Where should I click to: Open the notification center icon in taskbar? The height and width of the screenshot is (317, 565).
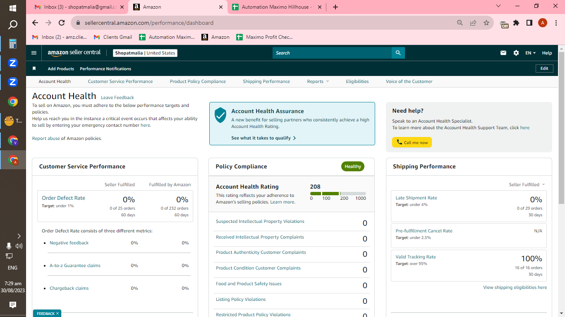[13, 305]
